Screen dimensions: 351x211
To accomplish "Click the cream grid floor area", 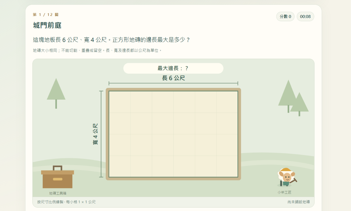I will 173,134.
